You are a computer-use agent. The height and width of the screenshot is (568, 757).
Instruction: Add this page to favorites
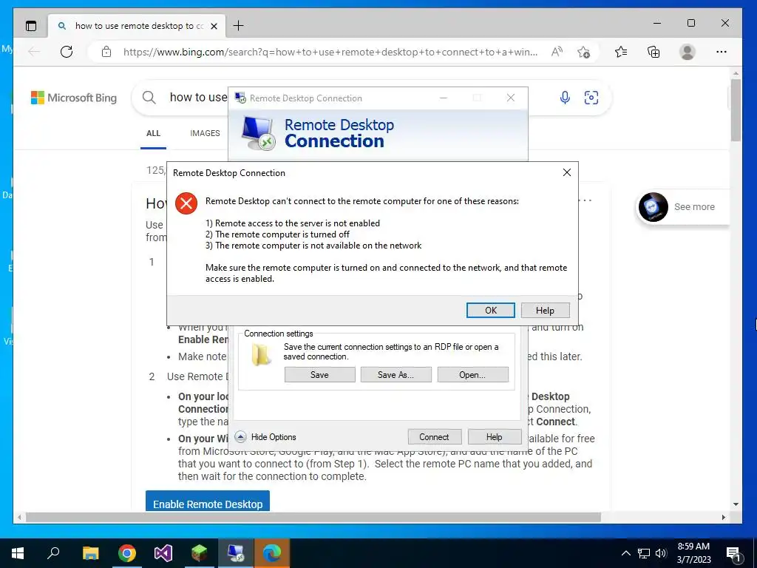584,52
